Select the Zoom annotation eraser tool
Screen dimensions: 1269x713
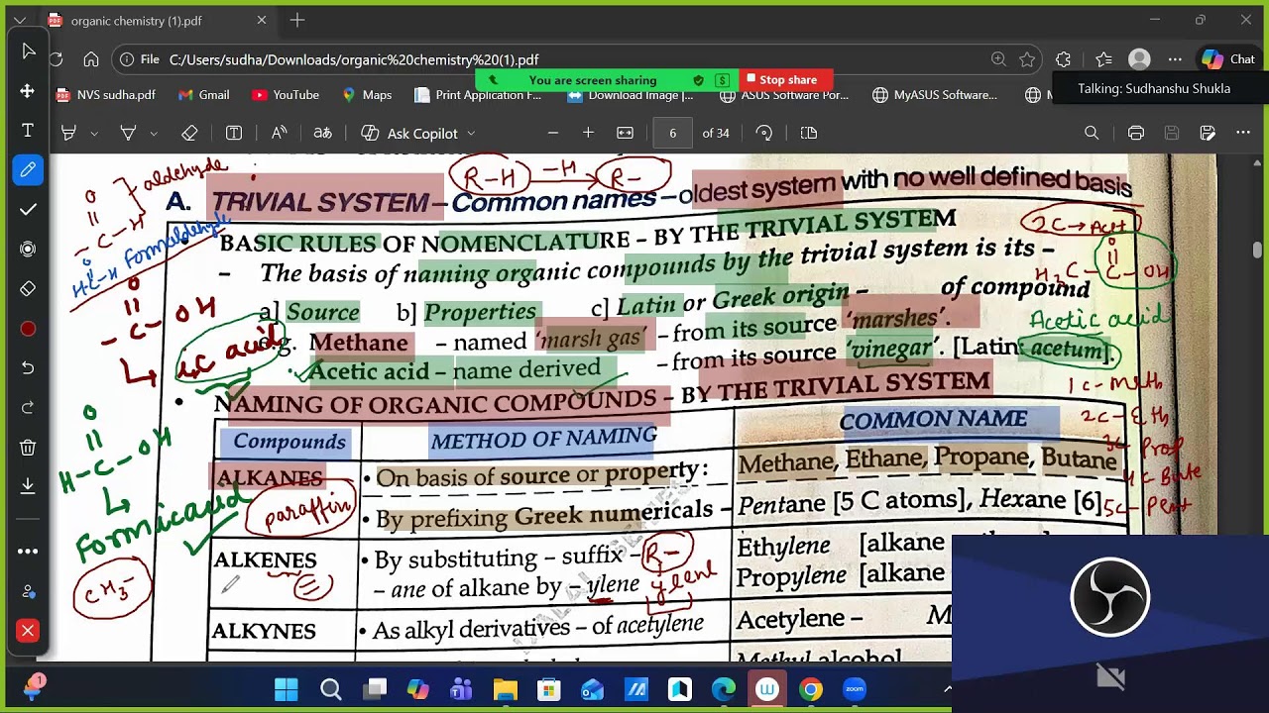(x=28, y=289)
